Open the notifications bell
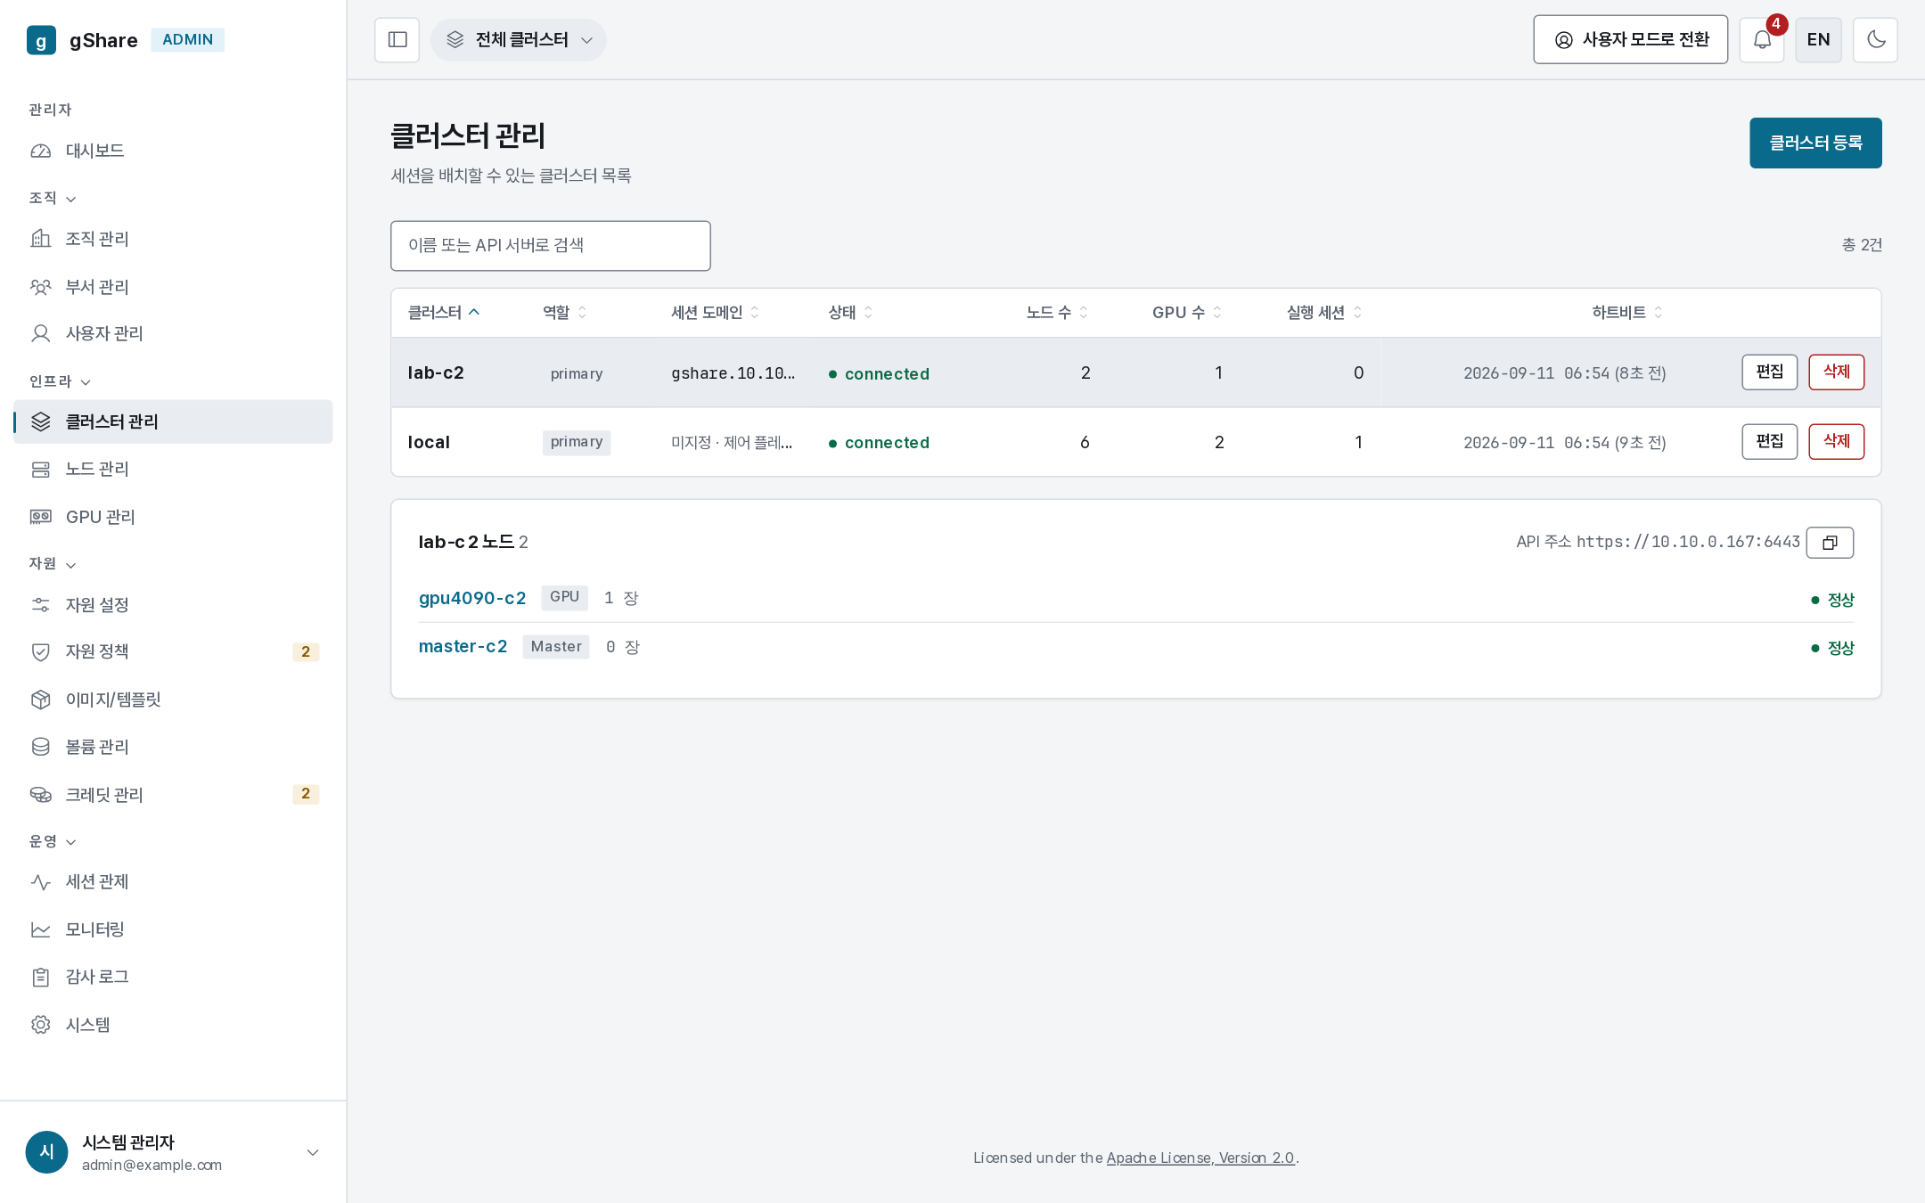 [x=1762, y=40]
